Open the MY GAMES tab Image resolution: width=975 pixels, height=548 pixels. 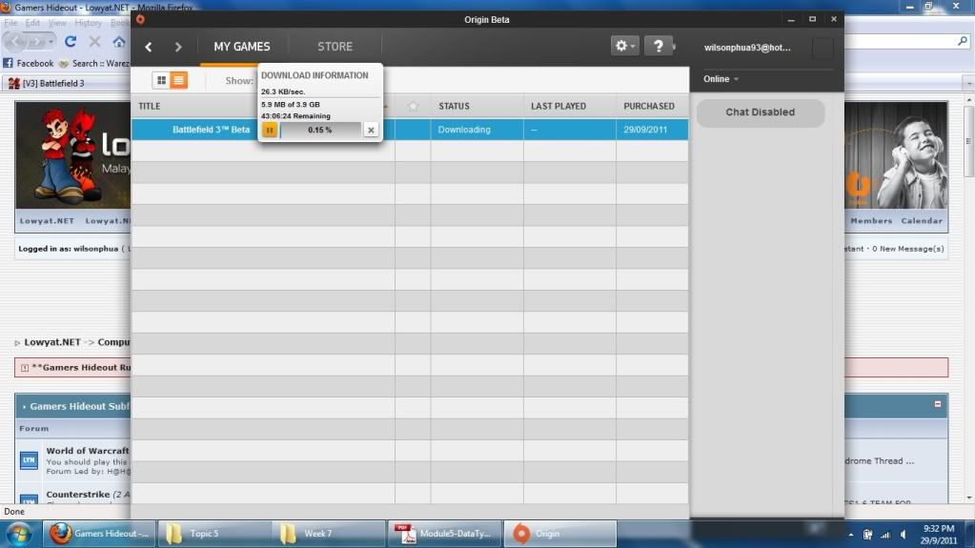point(241,47)
